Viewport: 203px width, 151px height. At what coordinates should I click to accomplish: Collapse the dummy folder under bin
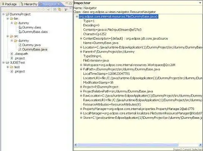[12, 23]
